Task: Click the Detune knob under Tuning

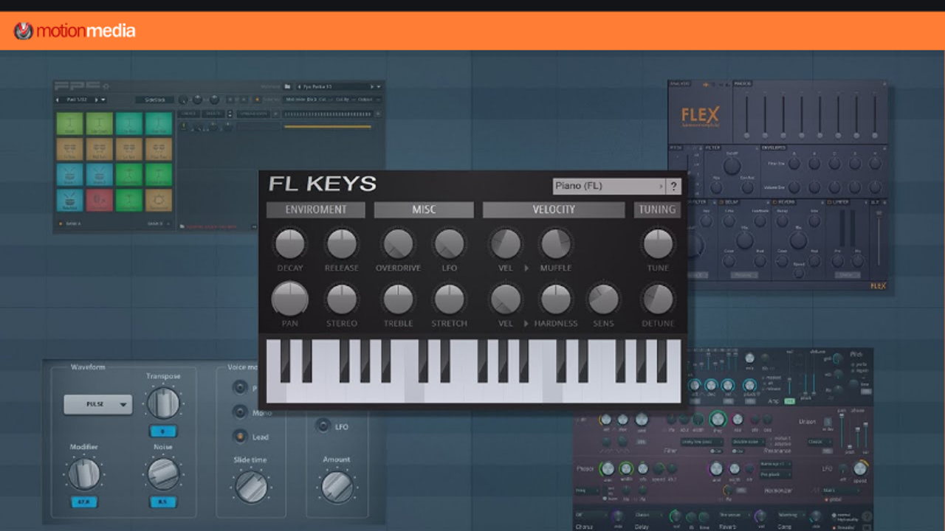Action: pos(657,299)
